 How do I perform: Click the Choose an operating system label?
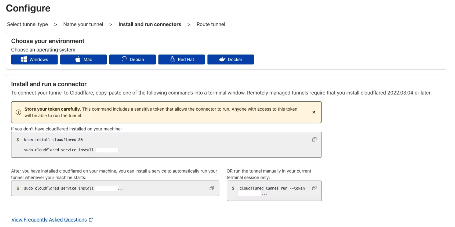coord(44,50)
